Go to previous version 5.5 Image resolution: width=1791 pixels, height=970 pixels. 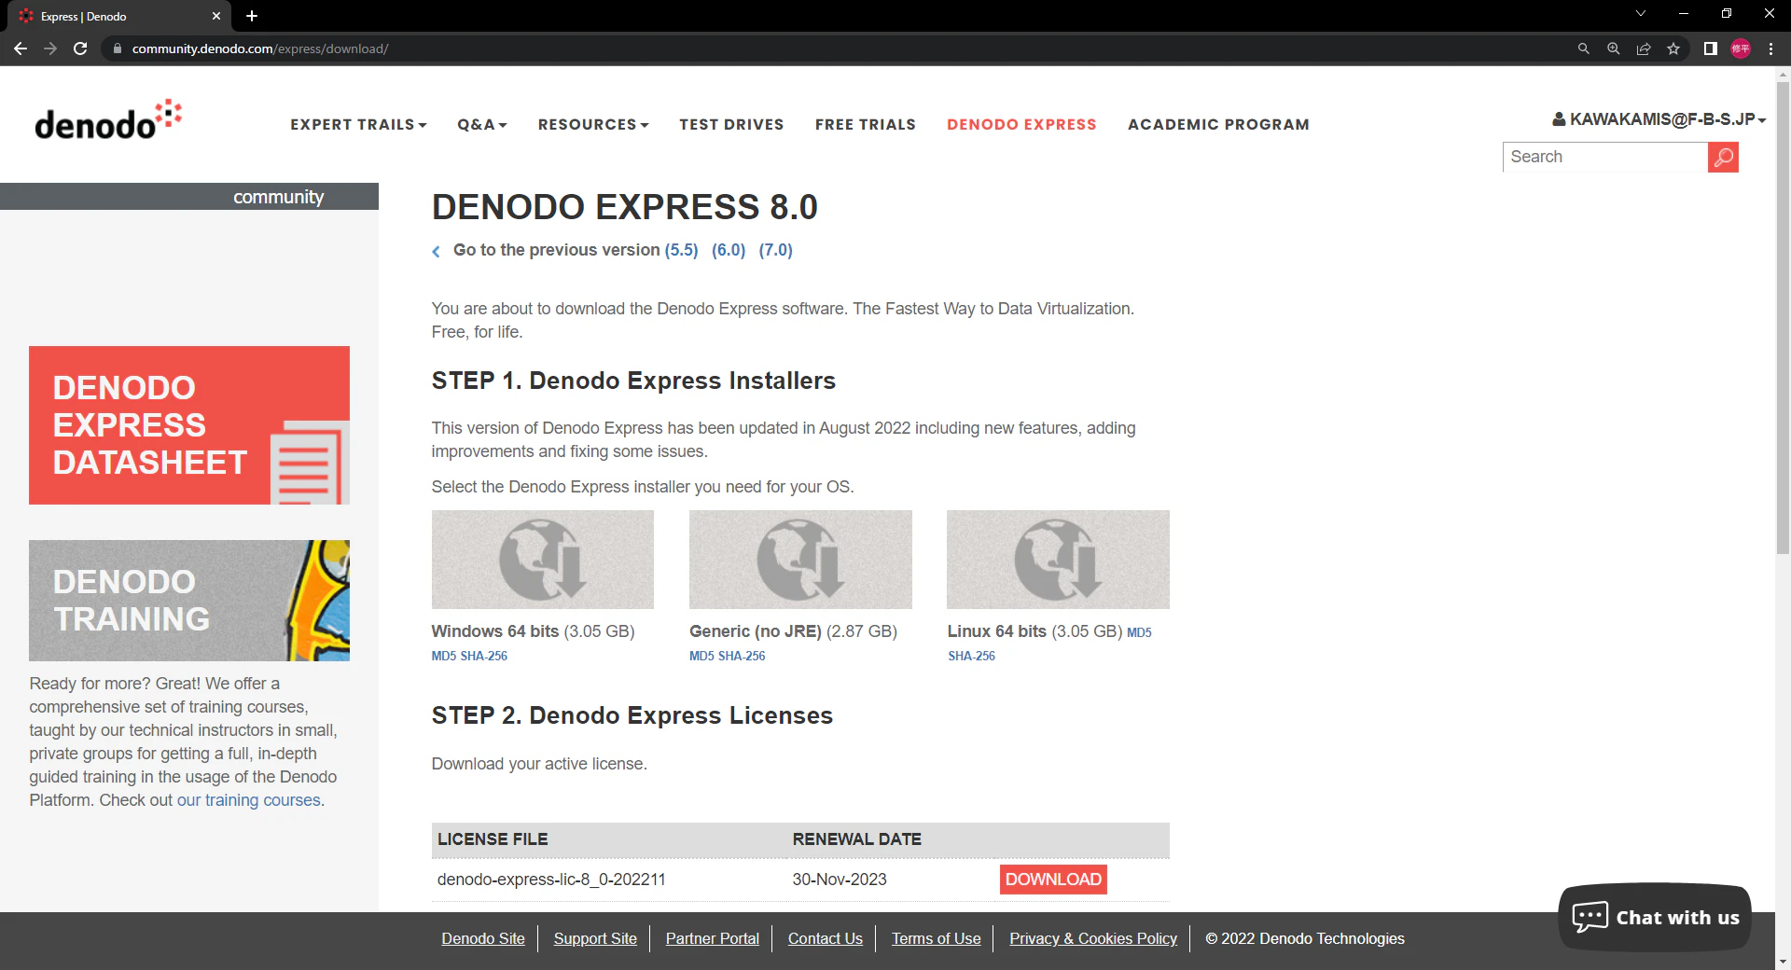(681, 250)
